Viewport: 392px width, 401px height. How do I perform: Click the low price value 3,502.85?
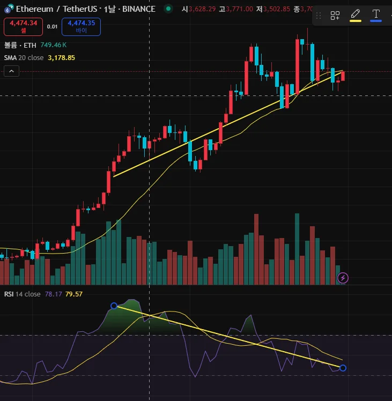pyautogui.click(x=277, y=9)
